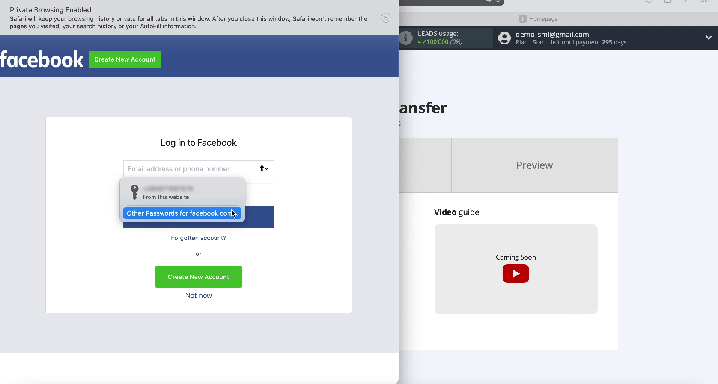Click green Create New Account form button
Viewport: 718px width, 384px height.
199,277
